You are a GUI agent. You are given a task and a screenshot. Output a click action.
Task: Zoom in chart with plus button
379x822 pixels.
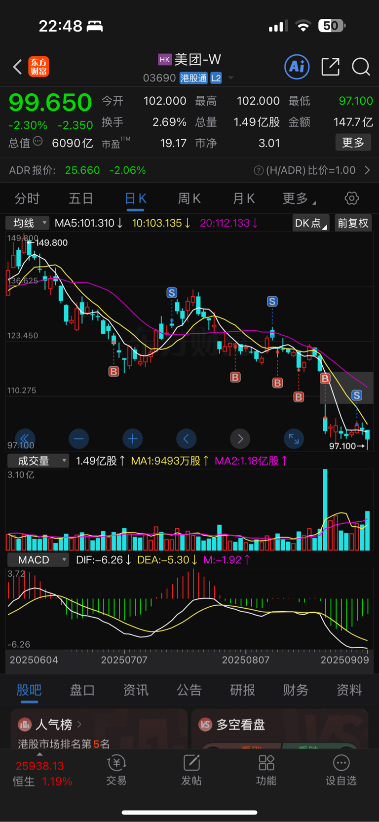click(132, 438)
